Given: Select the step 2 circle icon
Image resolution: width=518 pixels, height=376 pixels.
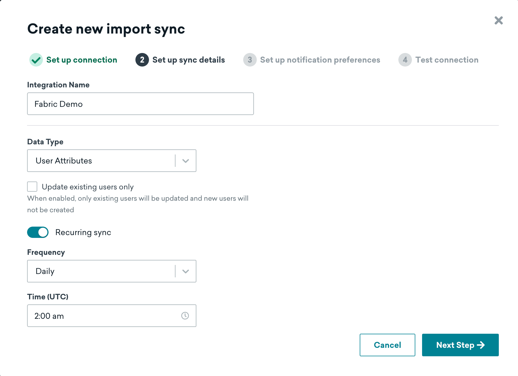Looking at the screenshot, I should pyautogui.click(x=142, y=60).
